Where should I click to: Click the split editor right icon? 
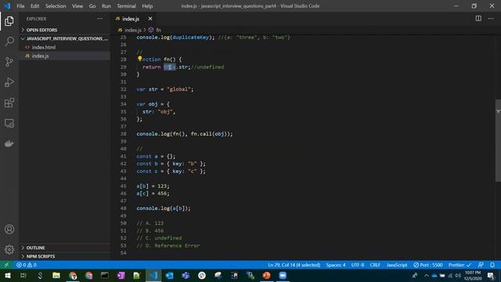[478, 19]
